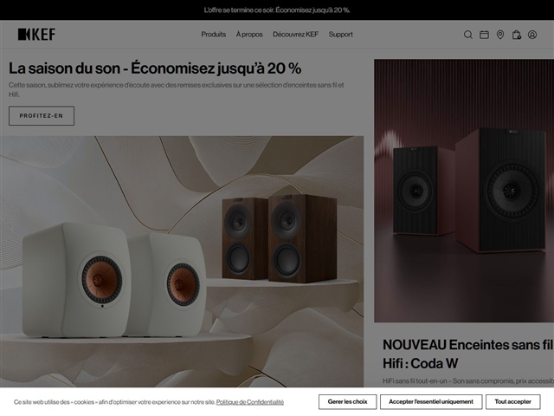The height and width of the screenshot is (416, 554).
Task: Click the calendar icon in header
Action: [484, 35]
